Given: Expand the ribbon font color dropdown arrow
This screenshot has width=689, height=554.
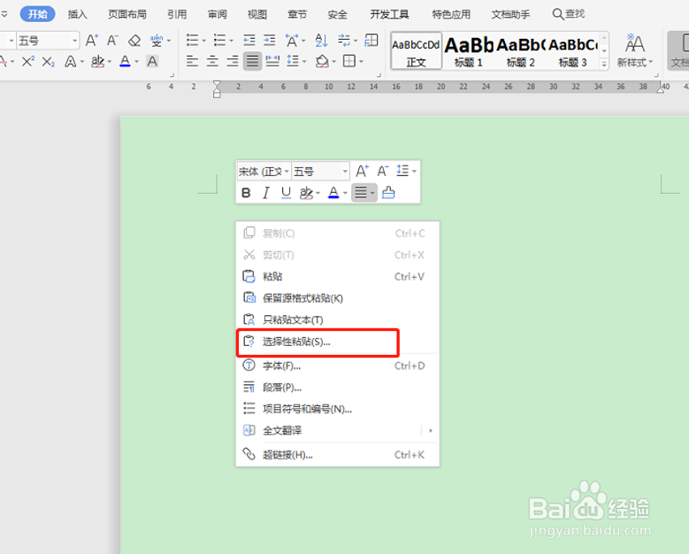Looking at the screenshot, I should click(137, 62).
